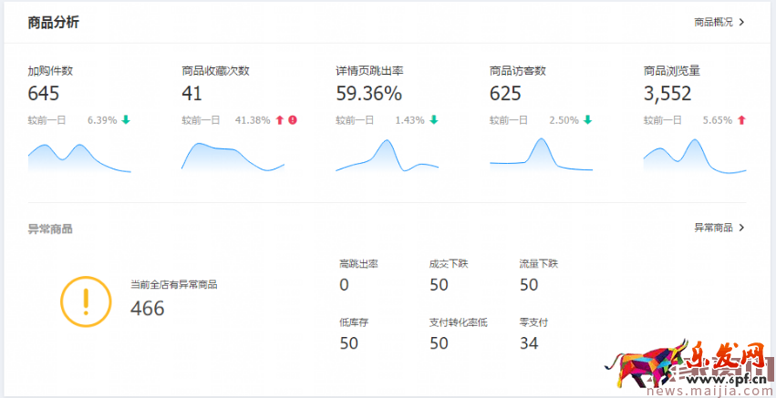Click the 商品浏览量 trend sparkline chart

695,156
